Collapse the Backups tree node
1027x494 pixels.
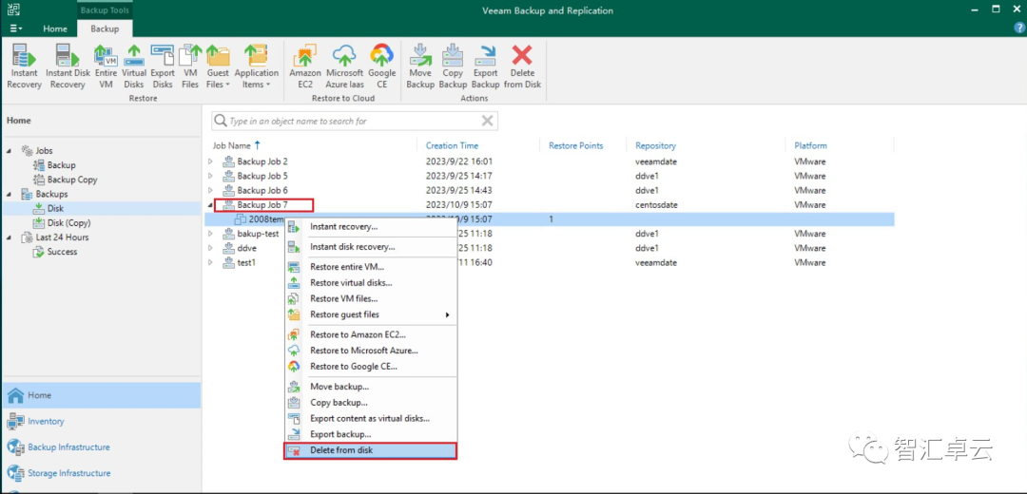click(x=10, y=194)
